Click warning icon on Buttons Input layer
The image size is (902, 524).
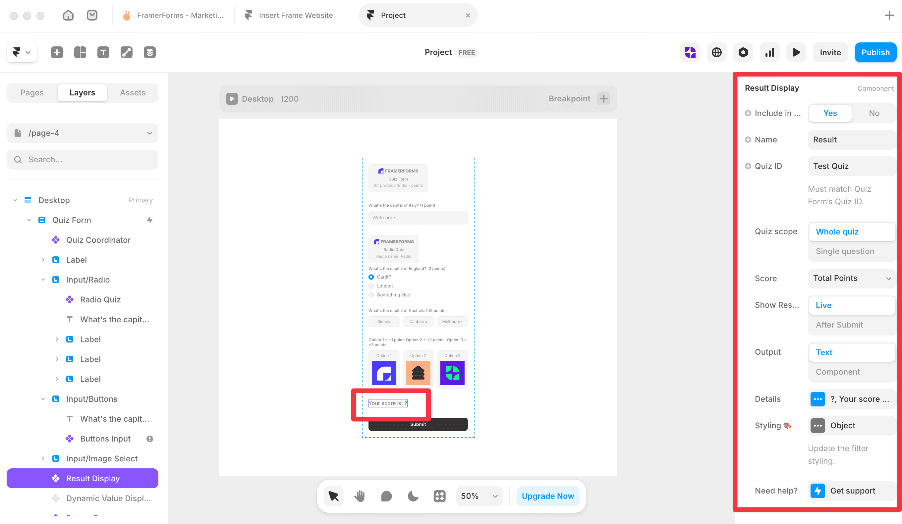[150, 439]
